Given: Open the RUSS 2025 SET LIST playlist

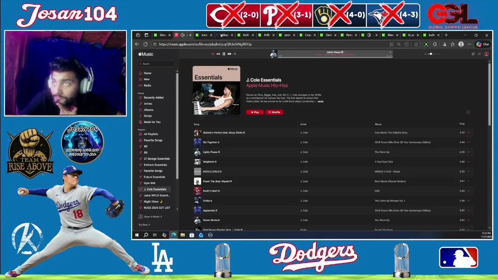Looking at the screenshot, I should click(157, 208).
